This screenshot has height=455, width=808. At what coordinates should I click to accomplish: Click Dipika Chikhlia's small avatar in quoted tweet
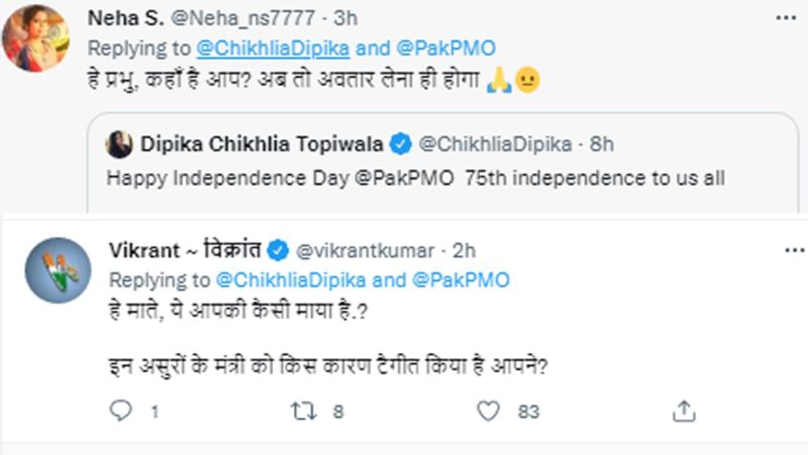coord(119,145)
